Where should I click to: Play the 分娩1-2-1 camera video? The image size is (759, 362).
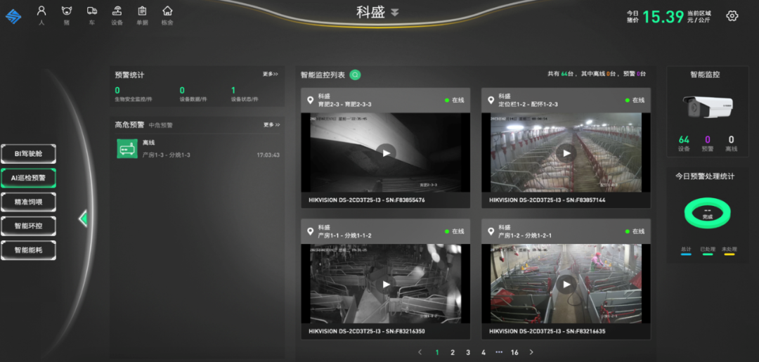566,284
